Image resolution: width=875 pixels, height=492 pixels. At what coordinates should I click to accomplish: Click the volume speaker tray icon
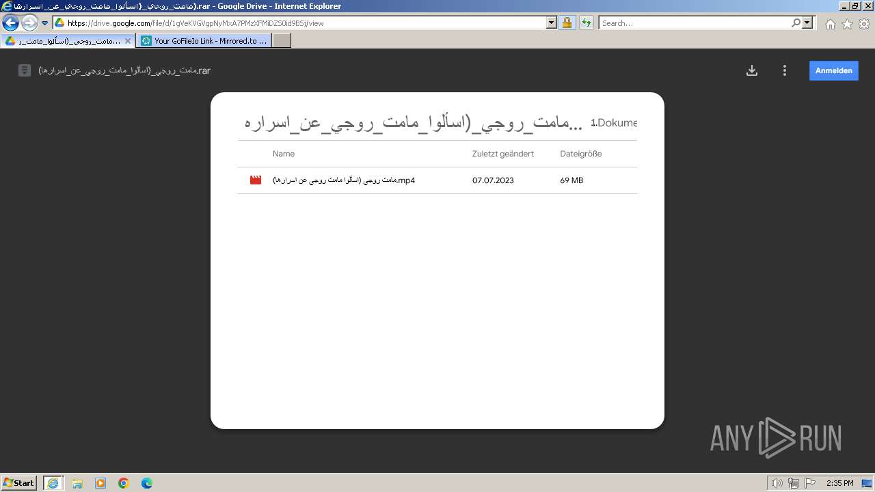click(x=777, y=483)
